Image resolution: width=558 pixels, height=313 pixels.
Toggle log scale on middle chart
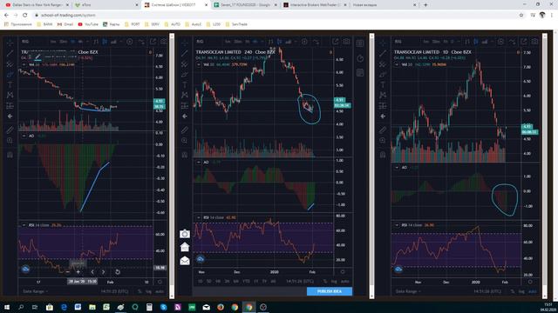pos(334,281)
